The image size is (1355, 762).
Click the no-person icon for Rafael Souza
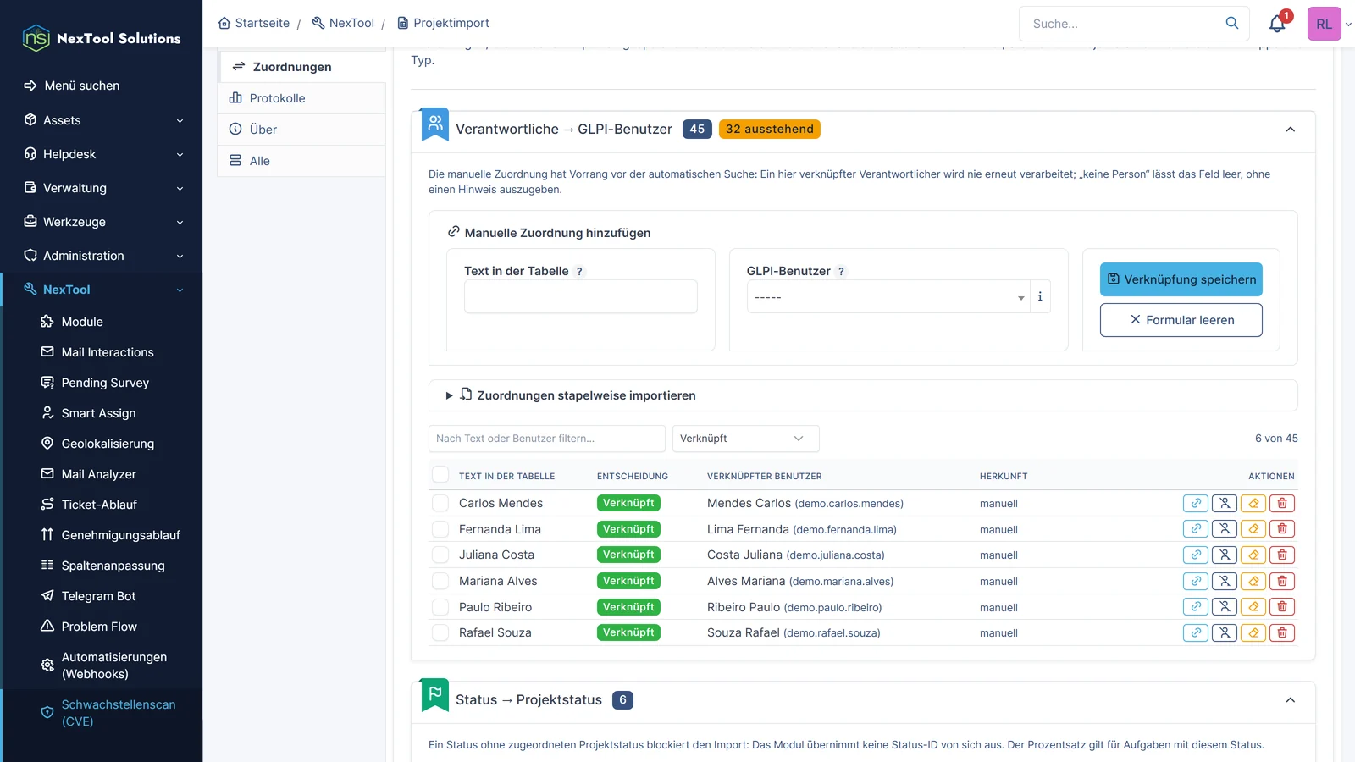coord(1224,632)
